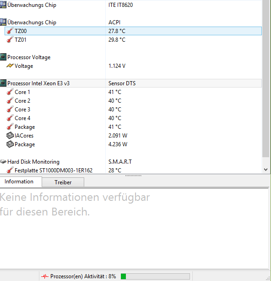
Task: Click the Prozessor Aktivität progress bar
Action: point(155,276)
